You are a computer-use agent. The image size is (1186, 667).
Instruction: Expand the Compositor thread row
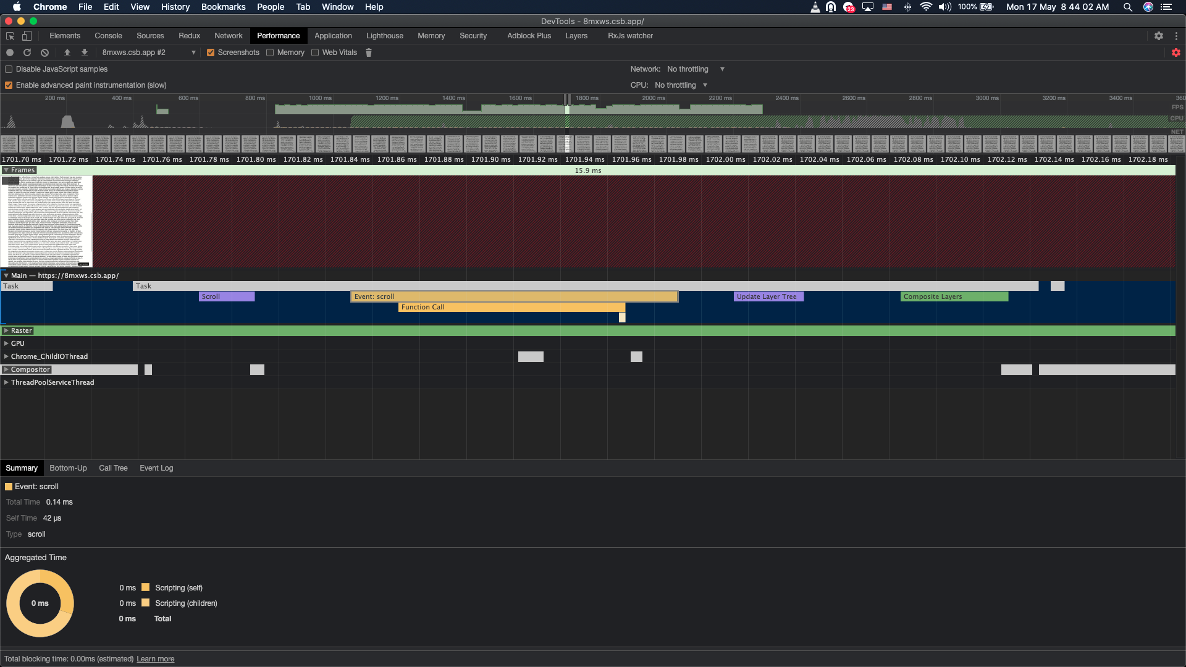(x=6, y=369)
